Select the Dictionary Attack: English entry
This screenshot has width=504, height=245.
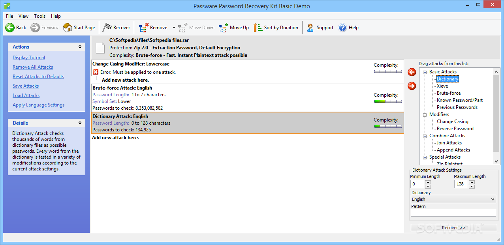[247, 123]
